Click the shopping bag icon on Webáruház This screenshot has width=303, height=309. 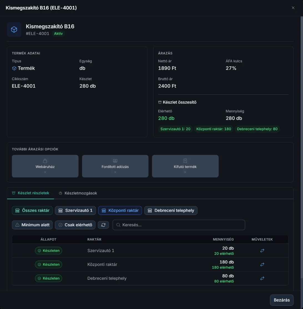pos(45,161)
